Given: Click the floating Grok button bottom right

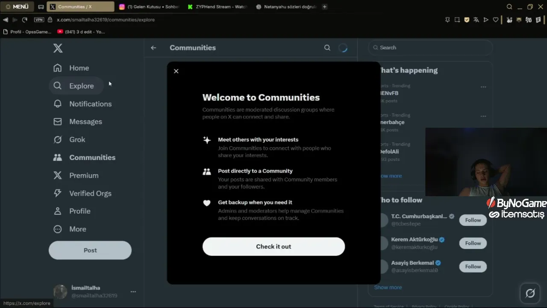Looking at the screenshot, I should (530, 293).
